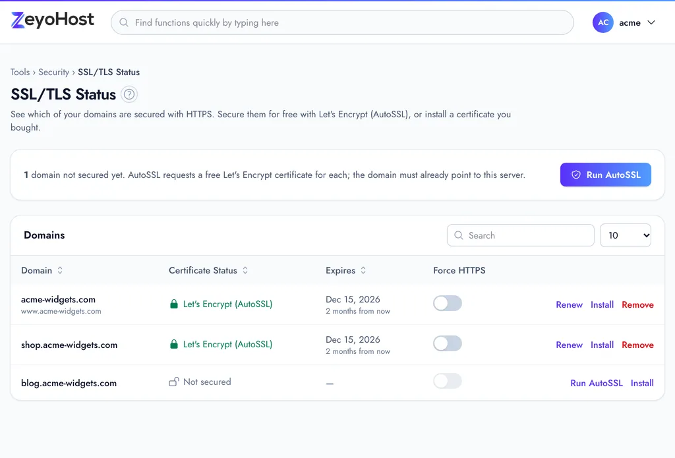675x458 pixels.
Task: Open the rows-per-page dropdown showing 10
Action: [x=625, y=235]
